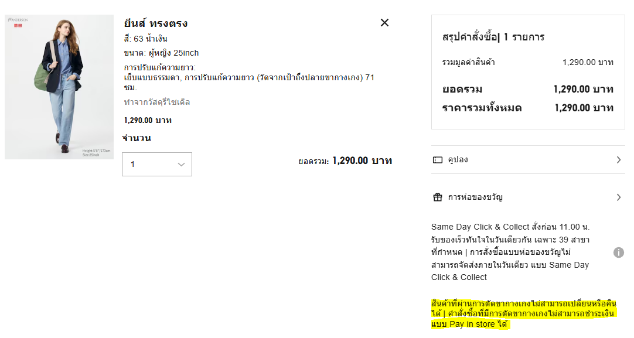Image resolution: width=634 pixels, height=338 pixels.
Task: Click the chevron to open the coupon section
Action: (x=619, y=159)
